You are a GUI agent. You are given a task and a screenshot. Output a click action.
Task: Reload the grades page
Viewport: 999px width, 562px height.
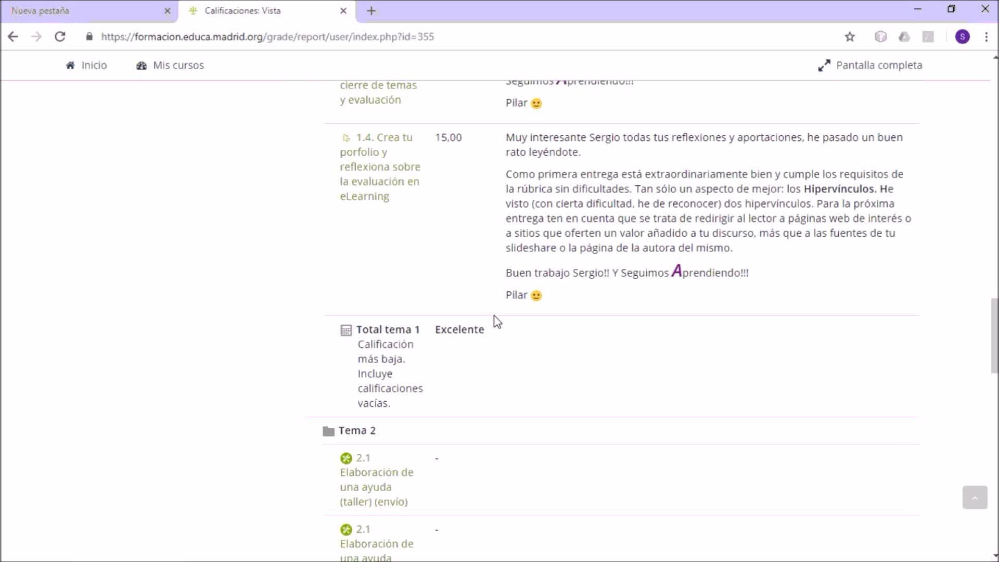click(60, 36)
